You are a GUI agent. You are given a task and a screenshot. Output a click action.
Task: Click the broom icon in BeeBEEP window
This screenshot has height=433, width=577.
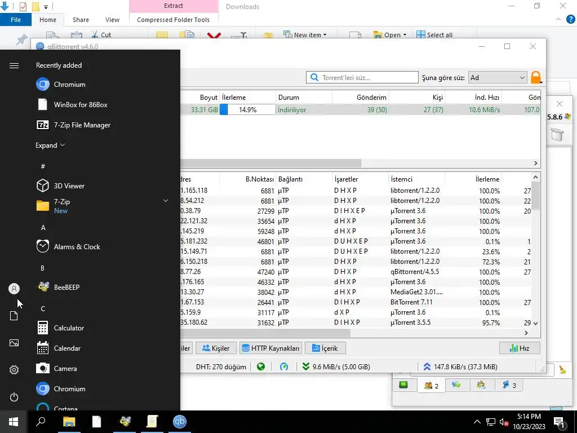[x=562, y=369]
